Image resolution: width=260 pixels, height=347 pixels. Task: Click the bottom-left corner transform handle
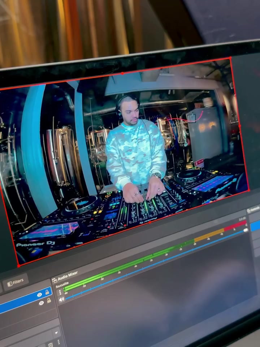click(x=18, y=266)
